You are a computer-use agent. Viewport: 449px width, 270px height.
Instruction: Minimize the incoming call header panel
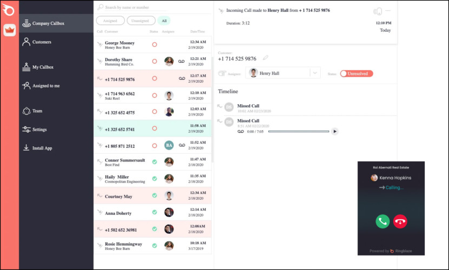(x=388, y=11)
